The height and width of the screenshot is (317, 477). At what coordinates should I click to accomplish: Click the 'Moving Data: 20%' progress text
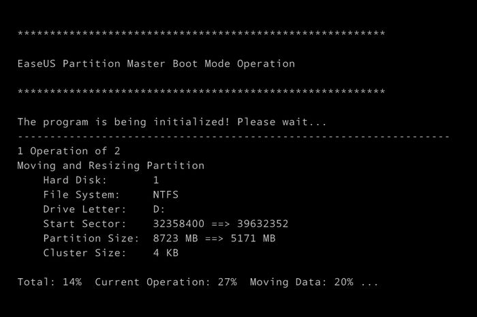pos(301,282)
